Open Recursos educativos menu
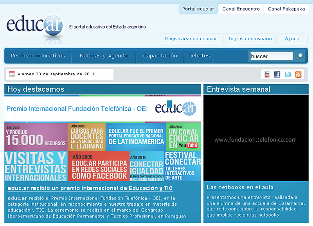Viewport: 313px width, 226px height. [38, 56]
